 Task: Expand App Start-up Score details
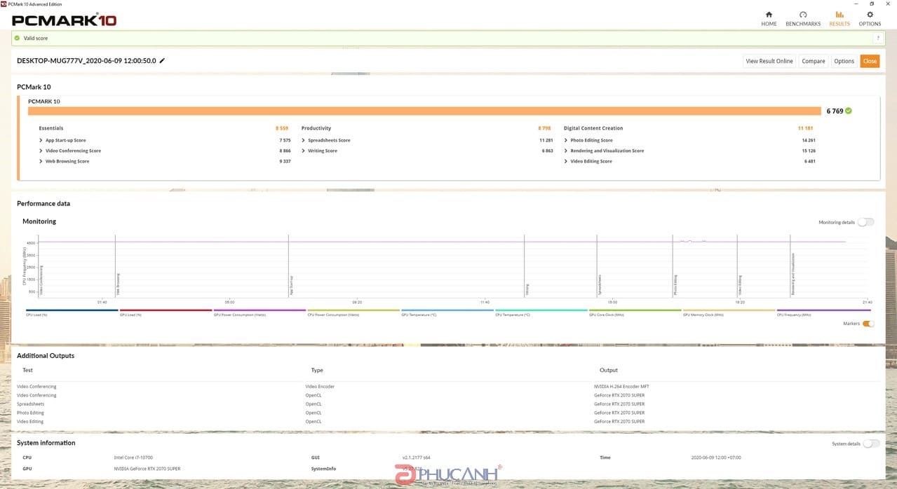(x=41, y=140)
